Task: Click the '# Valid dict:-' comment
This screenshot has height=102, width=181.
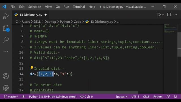Action: tap(45, 52)
